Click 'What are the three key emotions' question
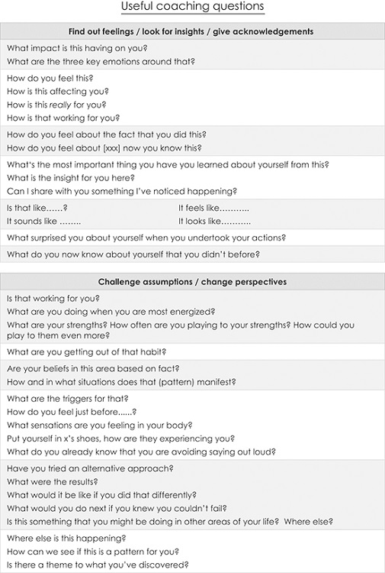385x573 pixels. [x=101, y=61]
